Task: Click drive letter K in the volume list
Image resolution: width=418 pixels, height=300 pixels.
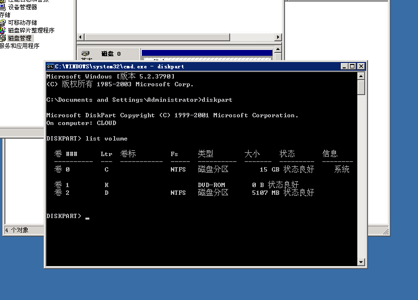Action: click(106, 185)
